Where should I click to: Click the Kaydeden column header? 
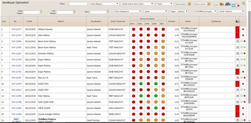click(97, 21)
